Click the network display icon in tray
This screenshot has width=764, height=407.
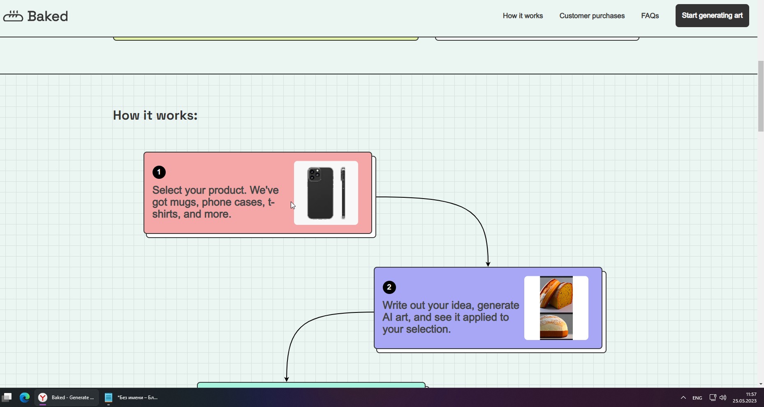[x=713, y=398]
